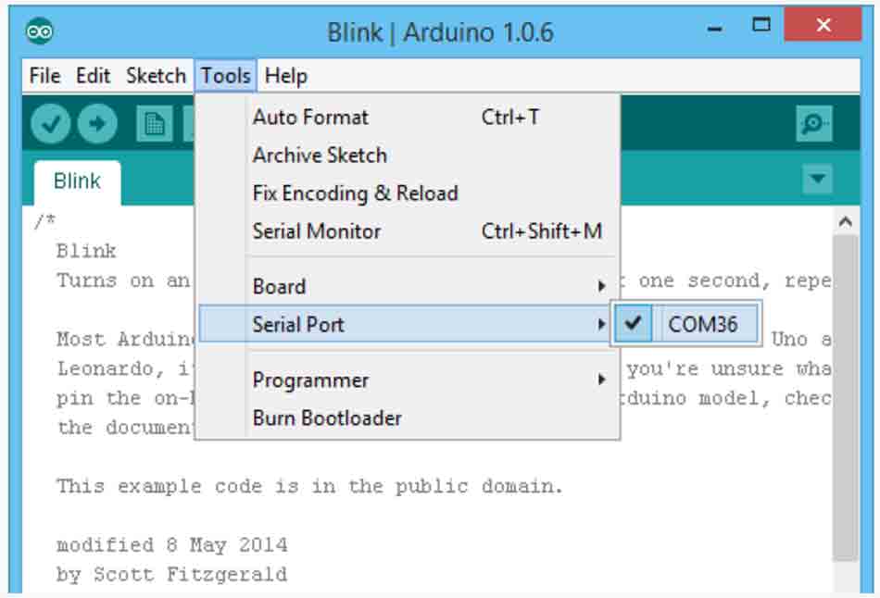
Task: Open the Sketch menu
Action: point(156,76)
